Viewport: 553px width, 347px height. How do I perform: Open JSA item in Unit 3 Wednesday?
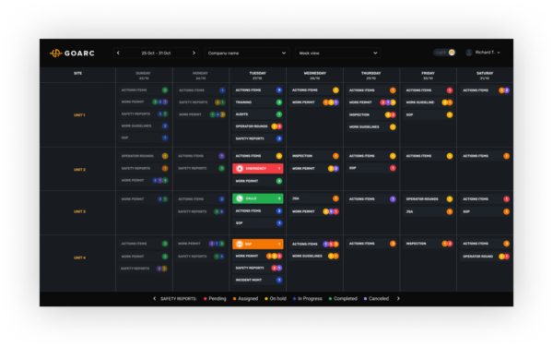coord(314,198)
